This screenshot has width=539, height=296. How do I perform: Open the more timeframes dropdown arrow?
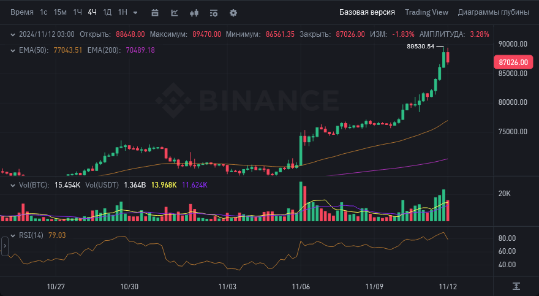pyautogui.click(x=135, y=13)
